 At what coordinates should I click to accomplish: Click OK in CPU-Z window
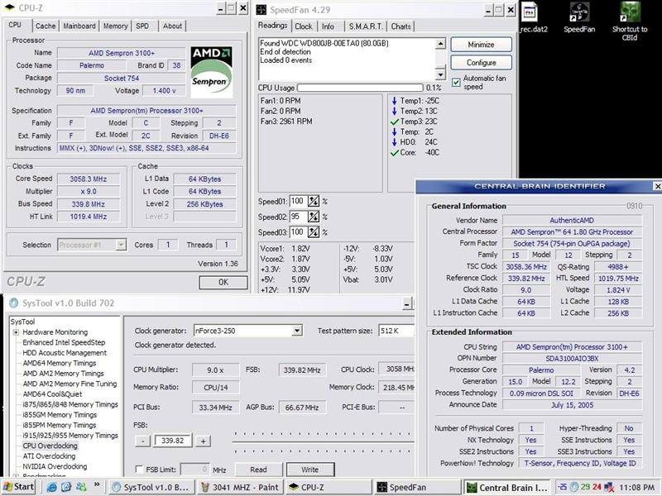click(x=223, y=282)
